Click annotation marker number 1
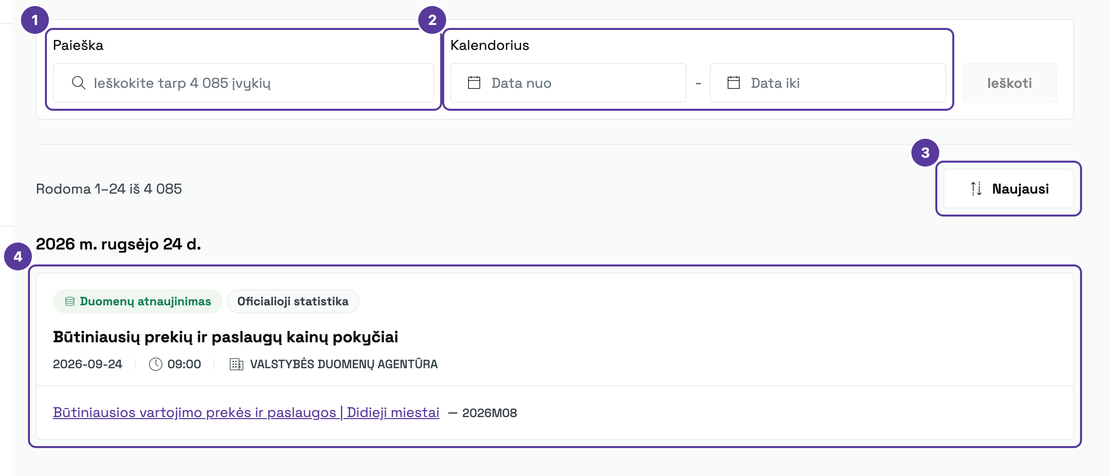Viewport: 1110px width, 476px height. pyautogui.click(x=35, y=20)
